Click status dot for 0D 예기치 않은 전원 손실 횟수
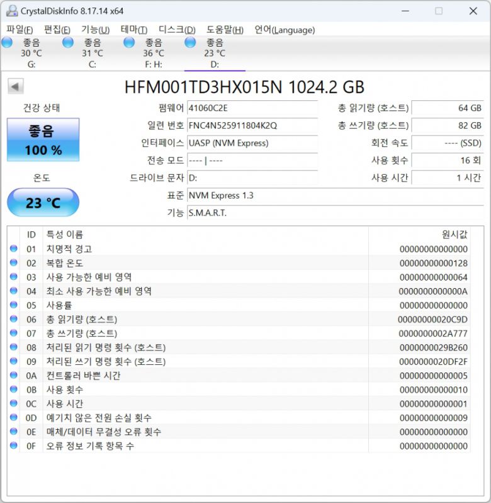 click(13, 417)
